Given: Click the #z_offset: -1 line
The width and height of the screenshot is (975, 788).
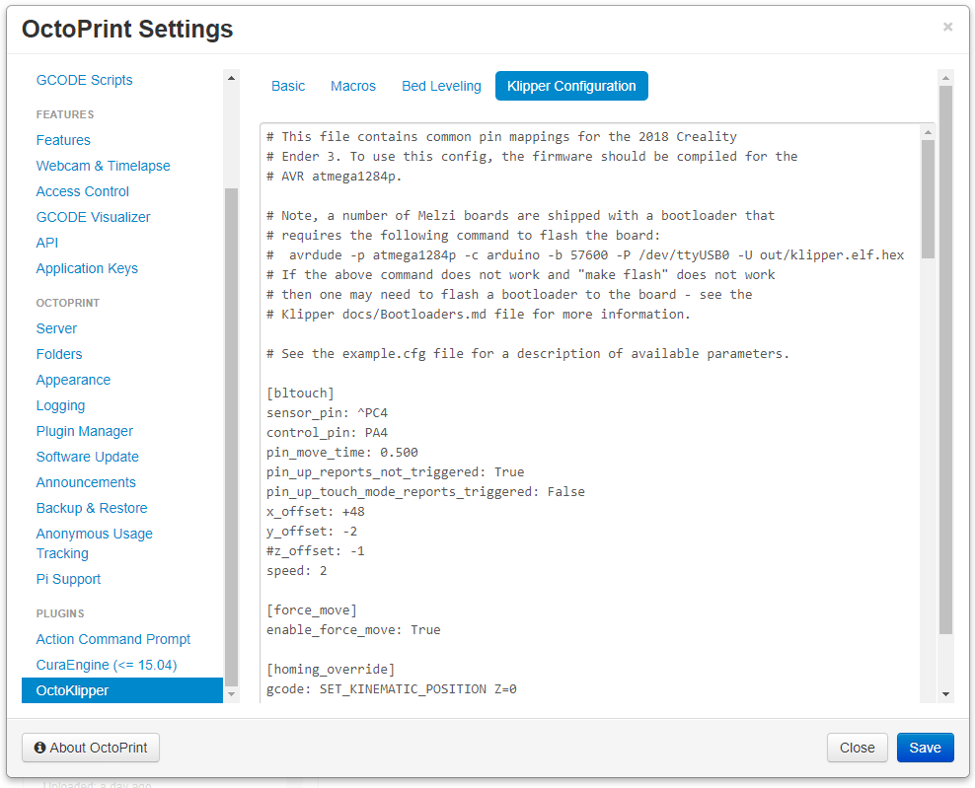Looking at the screenshot, I should [315, 551].
